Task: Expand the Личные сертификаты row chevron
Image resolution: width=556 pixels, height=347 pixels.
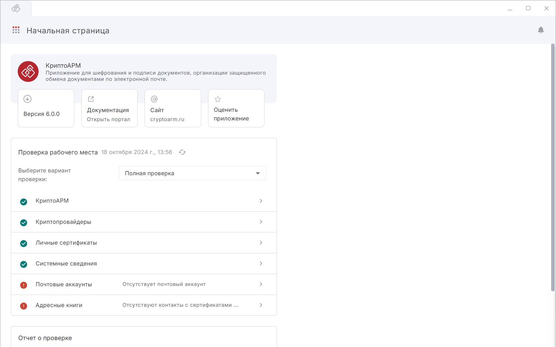Action: point(261,243)
